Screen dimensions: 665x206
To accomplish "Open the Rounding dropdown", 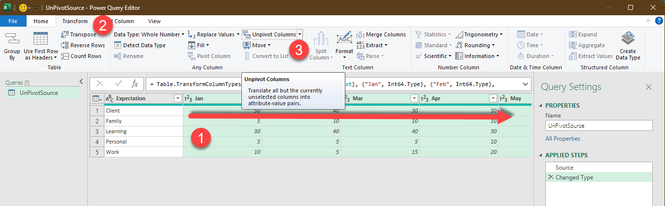I will click(475, 45).
